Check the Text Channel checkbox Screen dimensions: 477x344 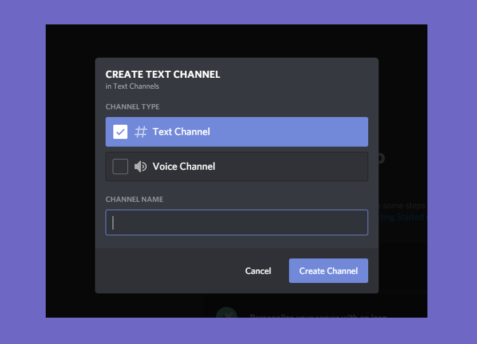120,132
